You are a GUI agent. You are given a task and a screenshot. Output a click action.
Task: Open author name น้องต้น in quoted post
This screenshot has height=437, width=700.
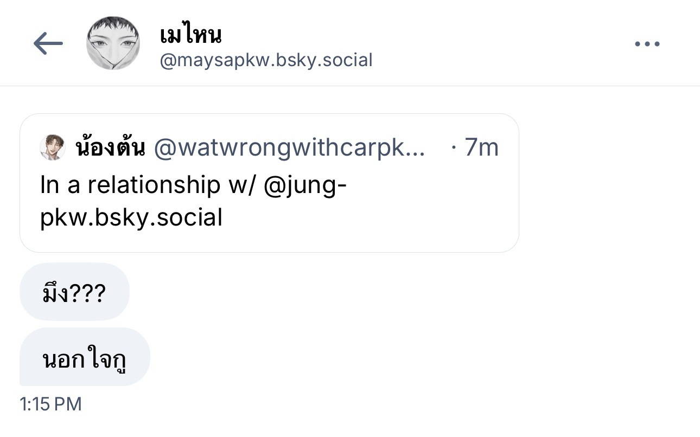point(111,147)
